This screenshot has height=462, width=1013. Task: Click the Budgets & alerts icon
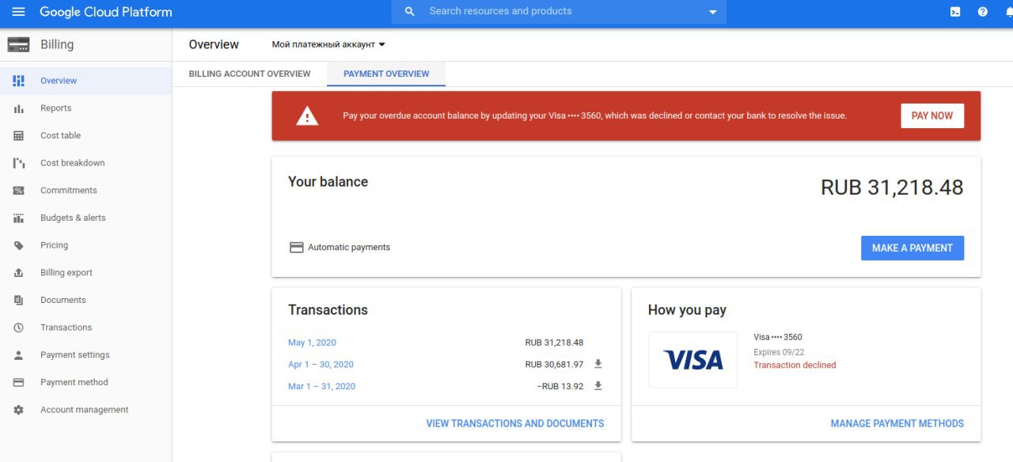(19, 218)
